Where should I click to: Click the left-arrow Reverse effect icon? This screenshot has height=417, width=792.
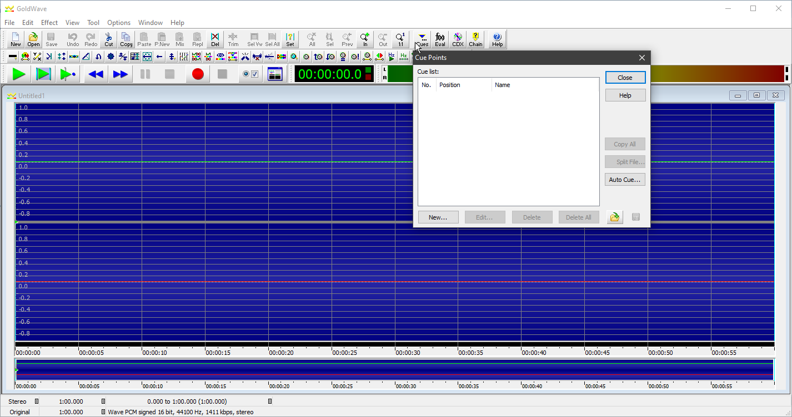click(159, 56)
